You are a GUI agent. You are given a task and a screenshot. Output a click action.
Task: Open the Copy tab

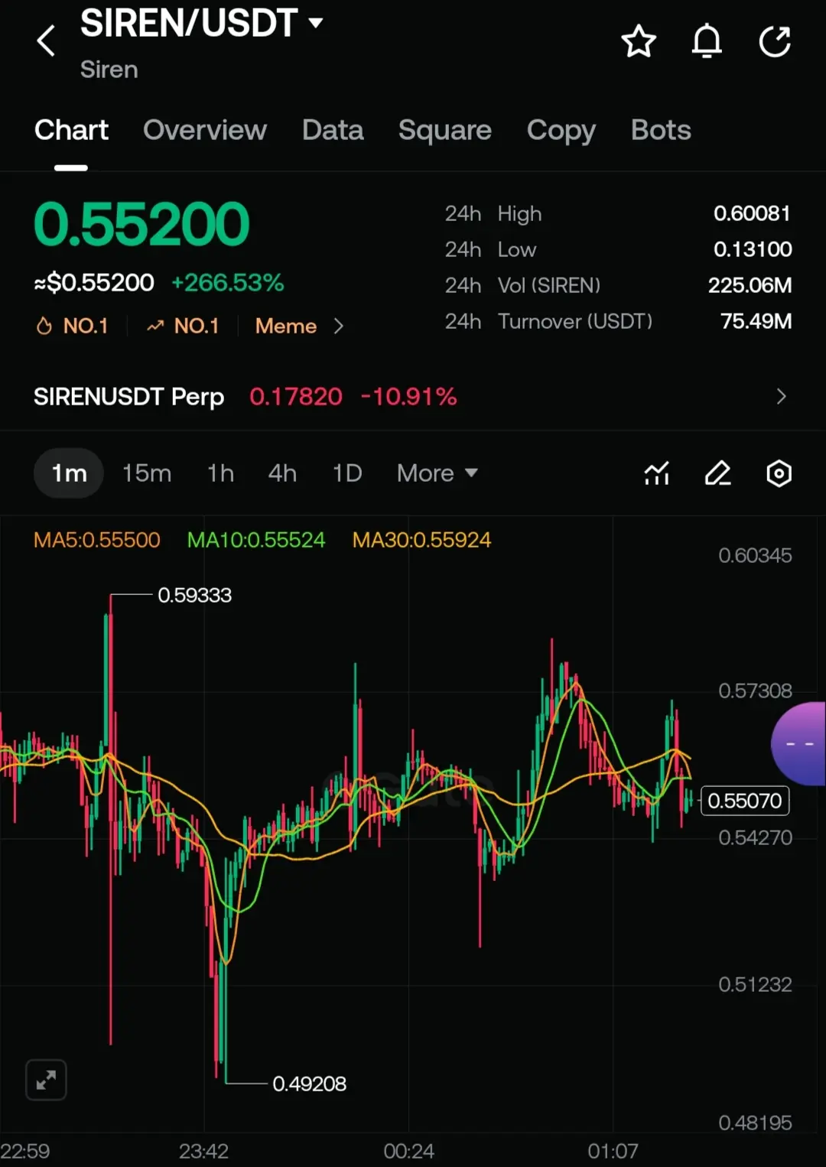pos(561,130)
